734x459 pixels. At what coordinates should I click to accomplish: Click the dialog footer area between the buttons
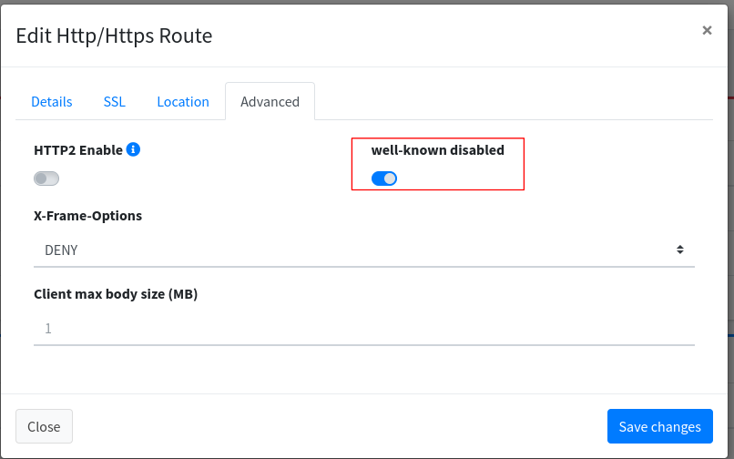coord(337,426)
